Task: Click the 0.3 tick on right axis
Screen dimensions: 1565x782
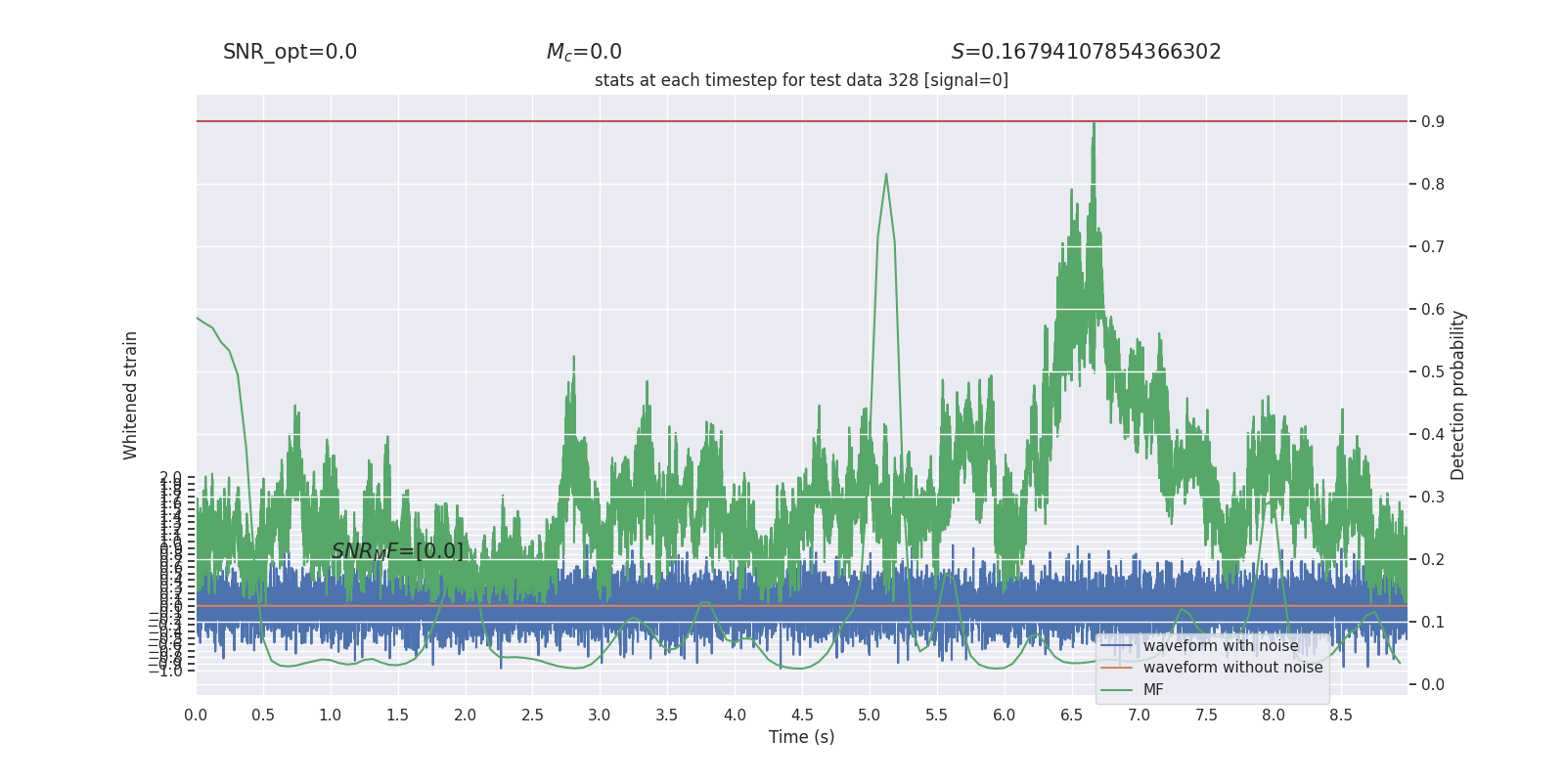Action: pos(1433,497)
